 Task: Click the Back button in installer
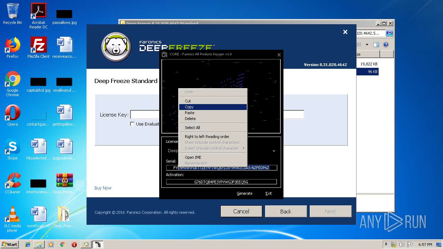tap(286, 211)
